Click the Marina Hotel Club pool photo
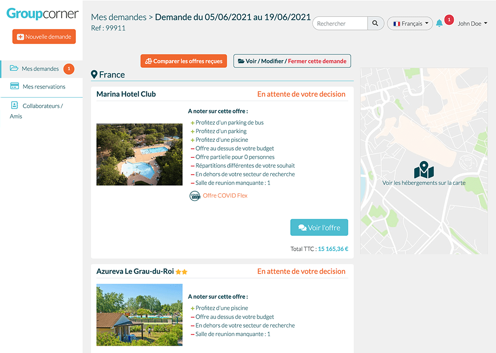The height and width of the screenshot is (353, 496). [x=139, y=154]
